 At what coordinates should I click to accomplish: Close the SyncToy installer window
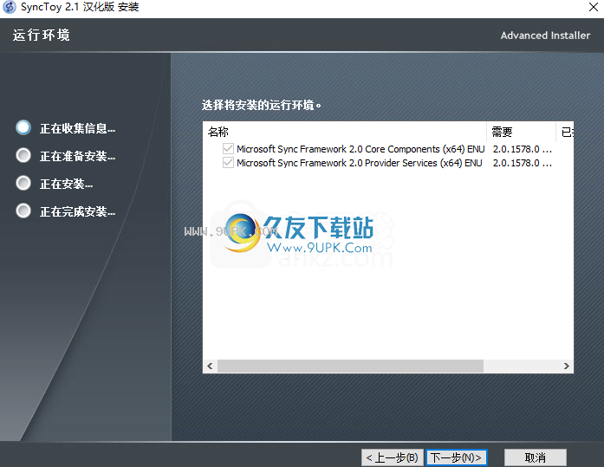pyautogui.click(x=594, y=7)
